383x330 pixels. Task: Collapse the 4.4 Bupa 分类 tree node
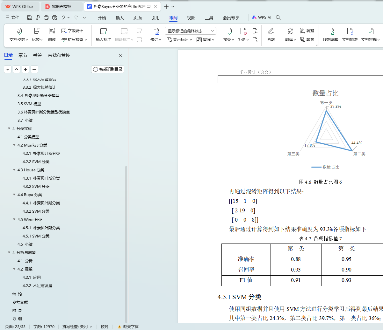(14, 195)
